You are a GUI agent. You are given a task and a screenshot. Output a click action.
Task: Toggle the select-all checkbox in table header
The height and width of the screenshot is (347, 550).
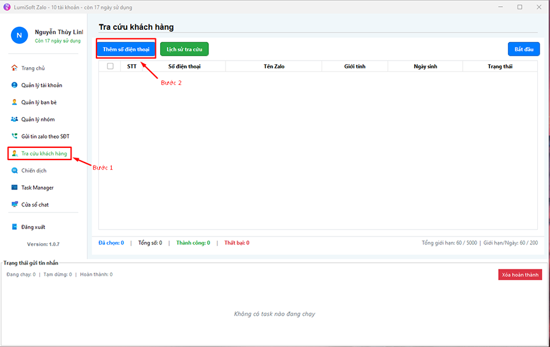tap(110, 66)
